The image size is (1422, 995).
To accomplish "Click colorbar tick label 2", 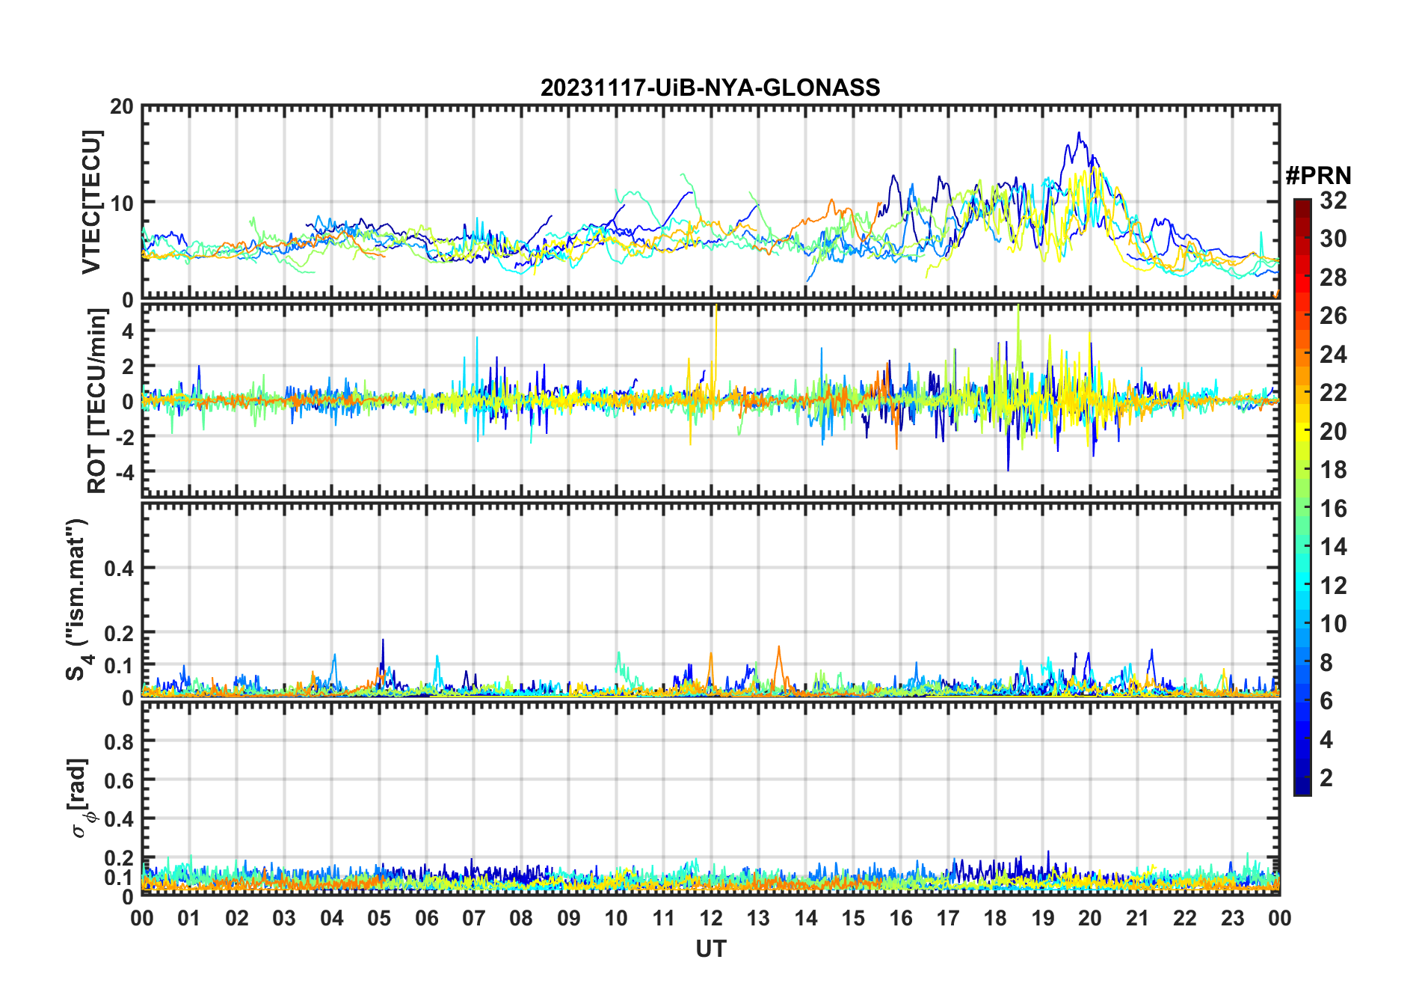I will [1326, 778].
